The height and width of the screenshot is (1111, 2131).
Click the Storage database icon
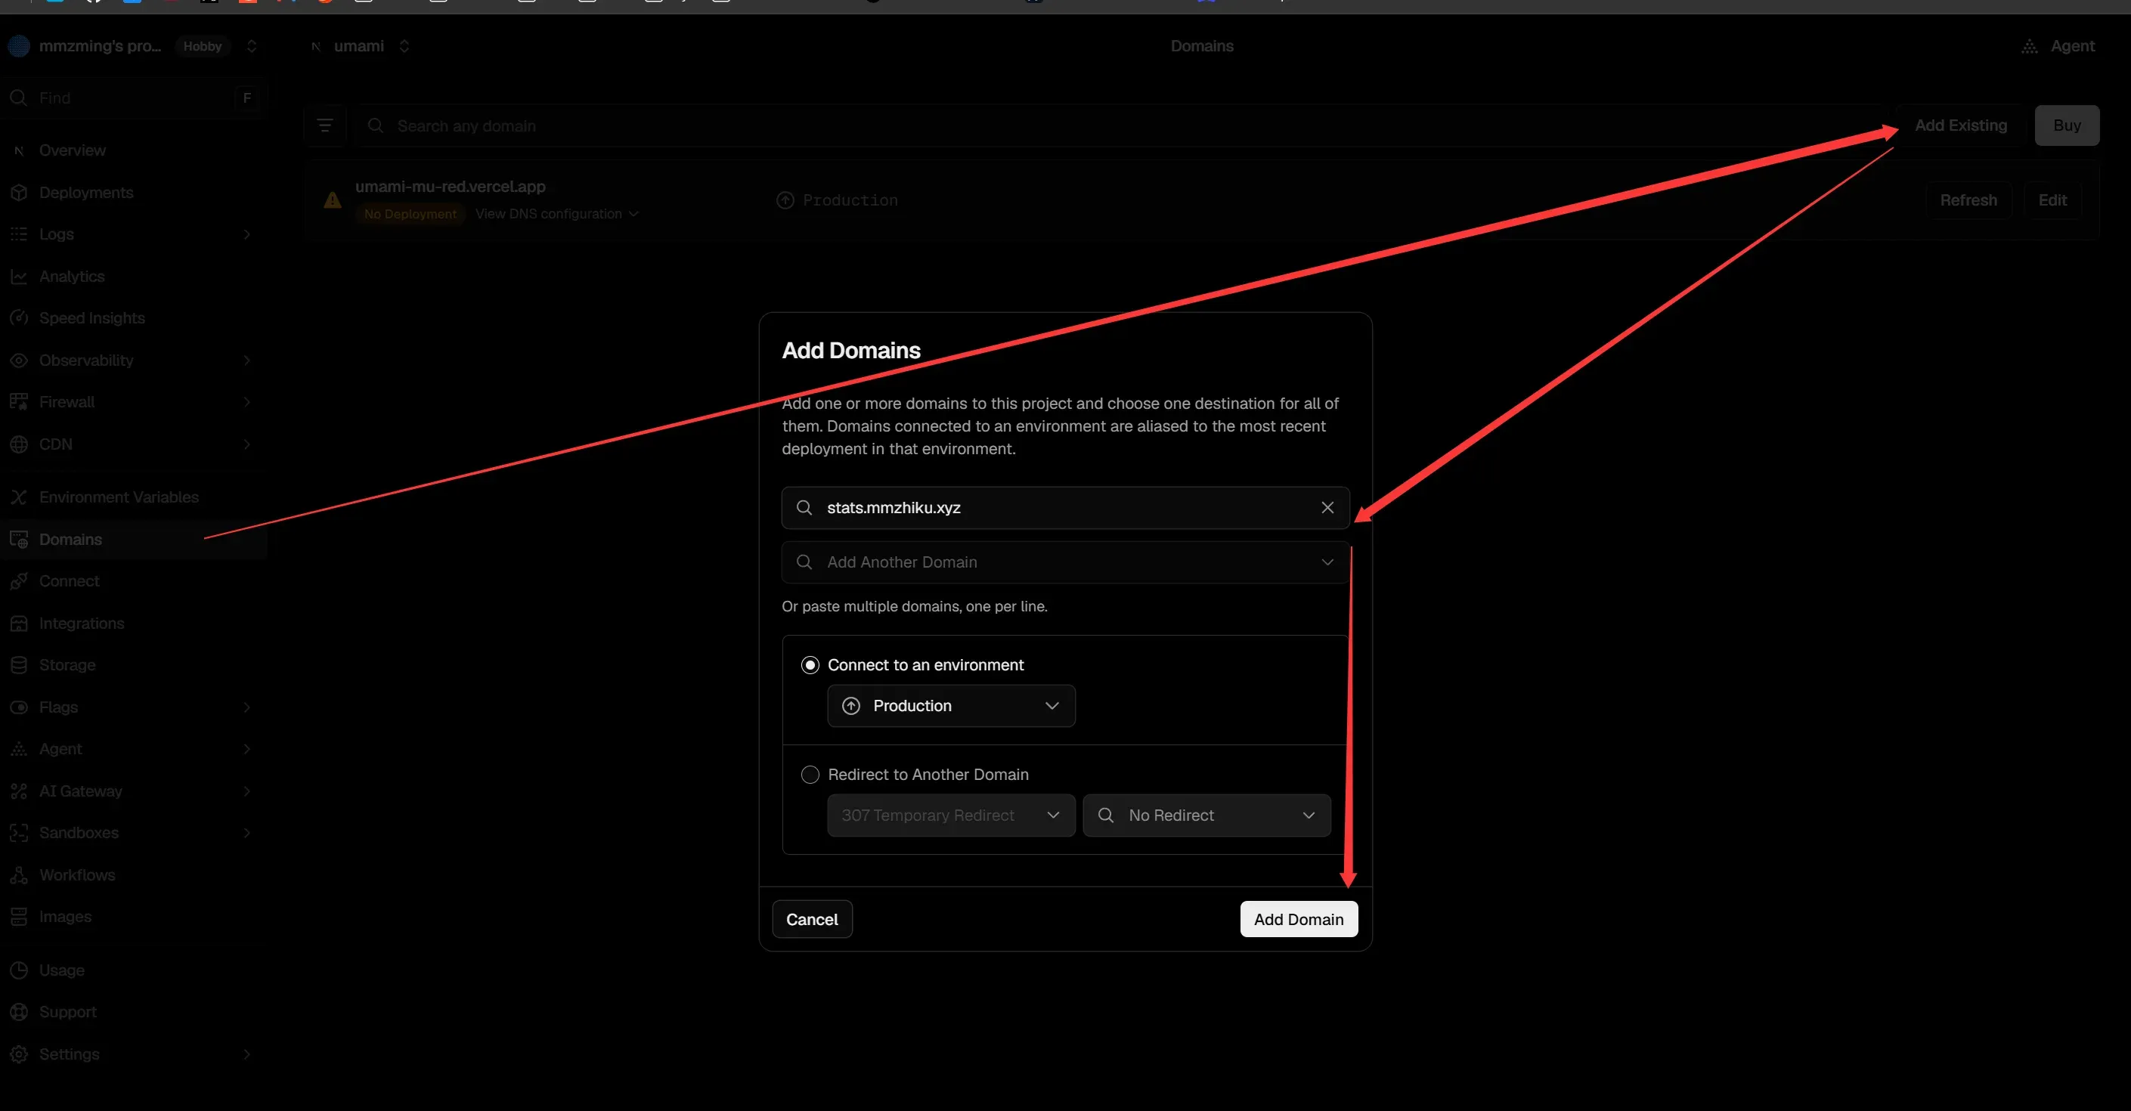[x=19, y=665]
